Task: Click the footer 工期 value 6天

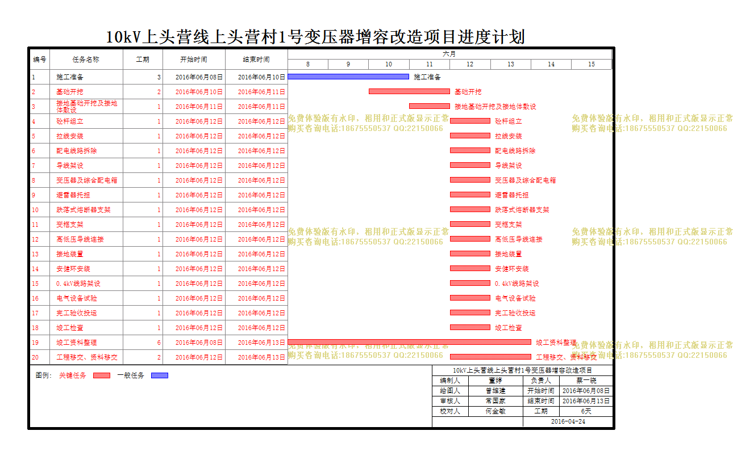Action: (586, 411)
